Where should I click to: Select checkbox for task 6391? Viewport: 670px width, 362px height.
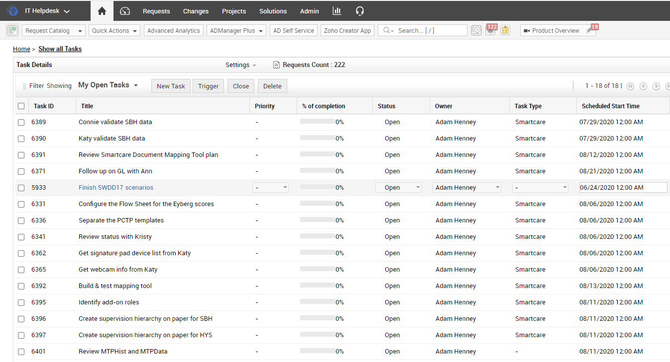click(x=21, y=155)
